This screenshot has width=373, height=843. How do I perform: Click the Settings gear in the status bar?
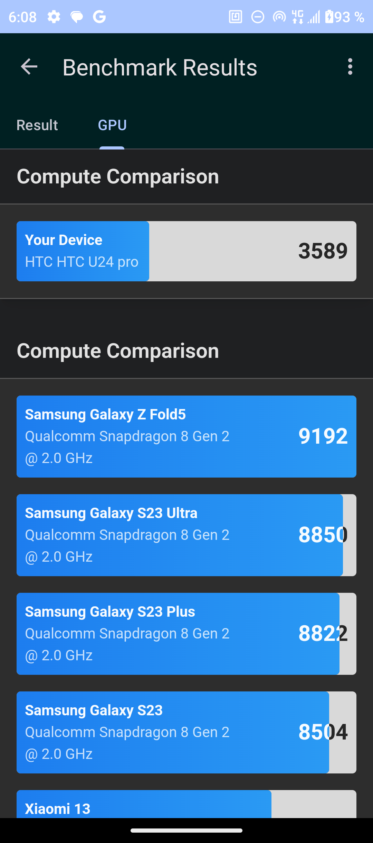(54, 17)
